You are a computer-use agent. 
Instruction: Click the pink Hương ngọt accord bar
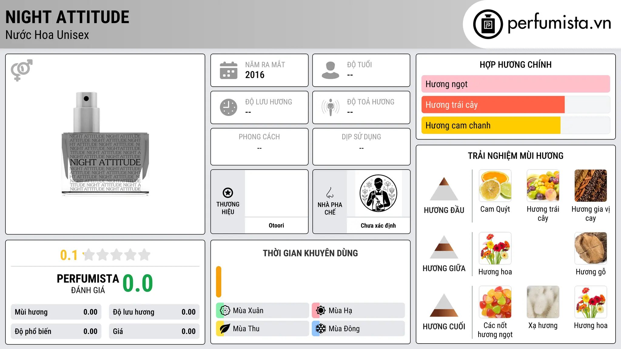coord(516,84)
